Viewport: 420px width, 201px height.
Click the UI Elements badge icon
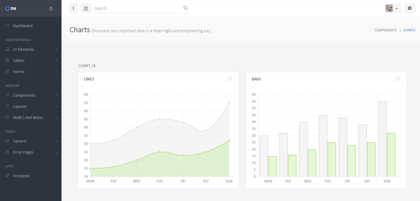pyautogui.click(x=8, y=50)
